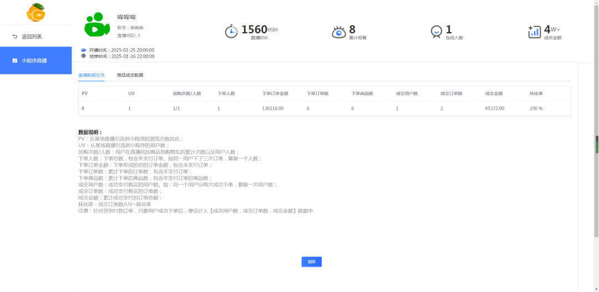Click the eye icon for 累计观看
The image size is (599, 292).
(x=338, y=32)
